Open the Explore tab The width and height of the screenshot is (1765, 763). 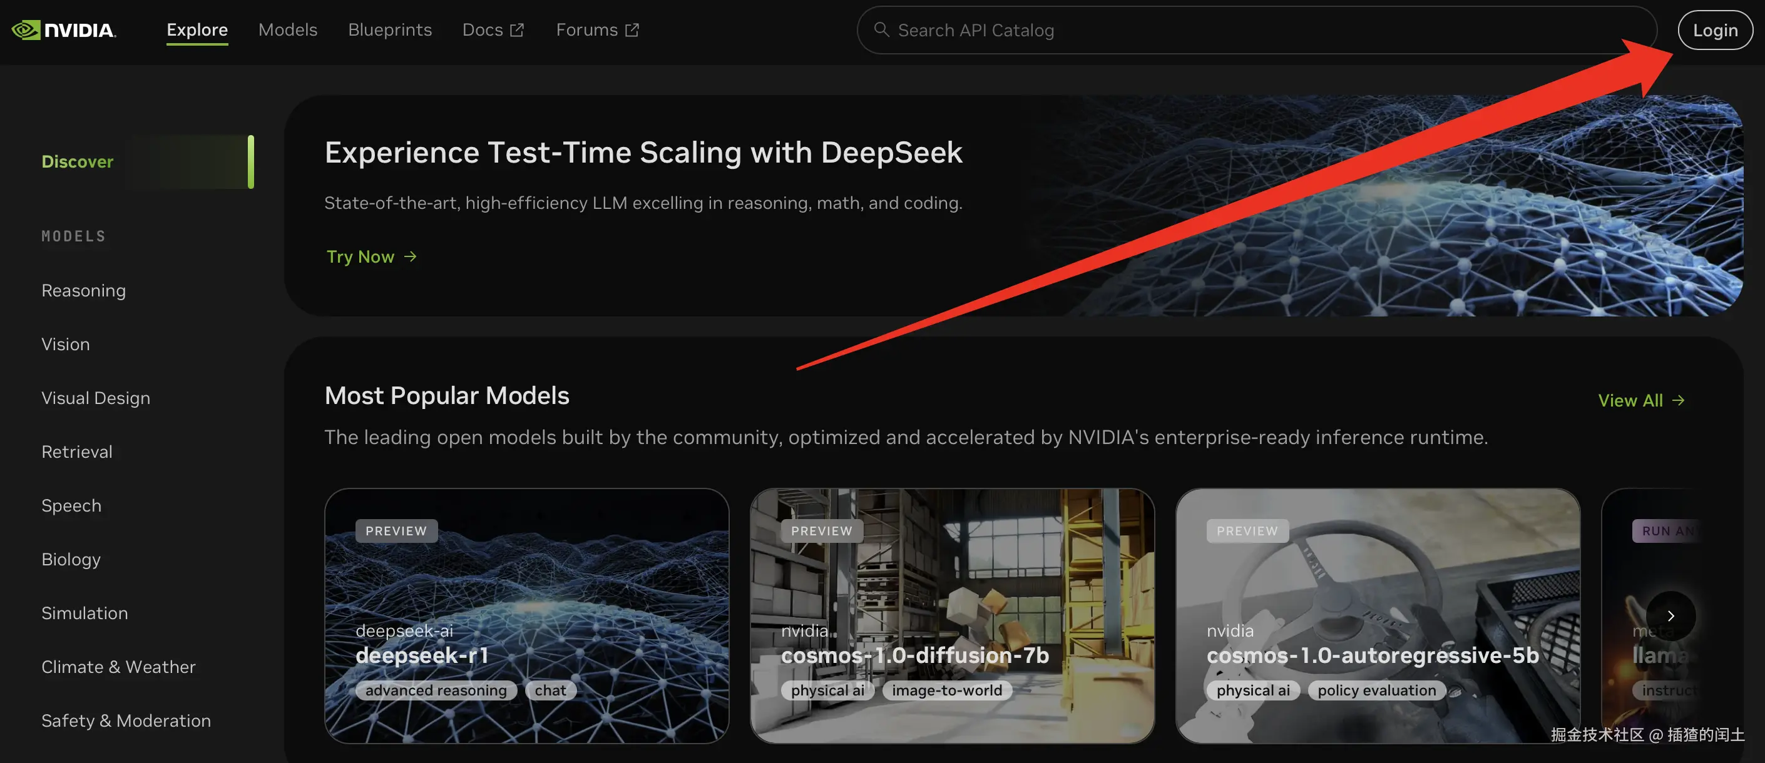point(197,30)
